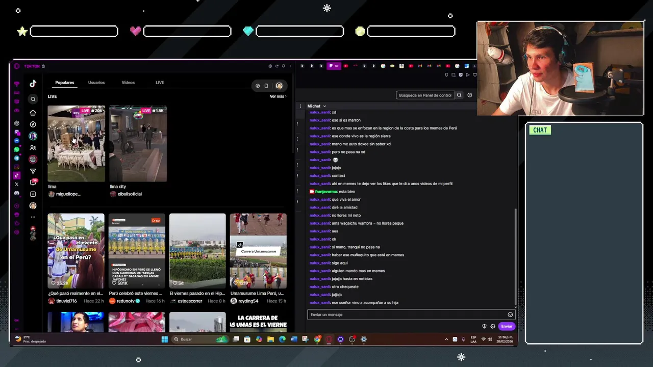Open ChatGPT icon in Opera sidebar
This screenshot has height=367, width=653.
pyautogui.click(x=17, y=123)
